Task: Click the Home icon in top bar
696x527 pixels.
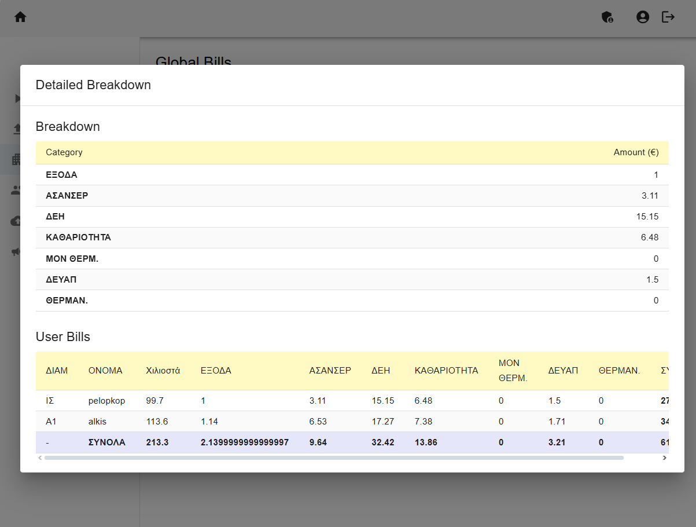Action: (x=20, y=17)
